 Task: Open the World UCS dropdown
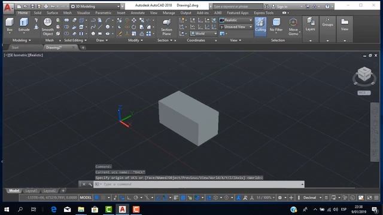click(x=203, y=33)
